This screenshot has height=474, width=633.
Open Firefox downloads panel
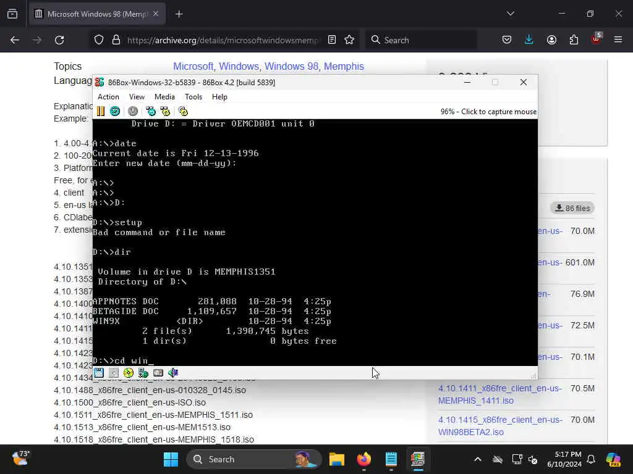click(529, 39)
